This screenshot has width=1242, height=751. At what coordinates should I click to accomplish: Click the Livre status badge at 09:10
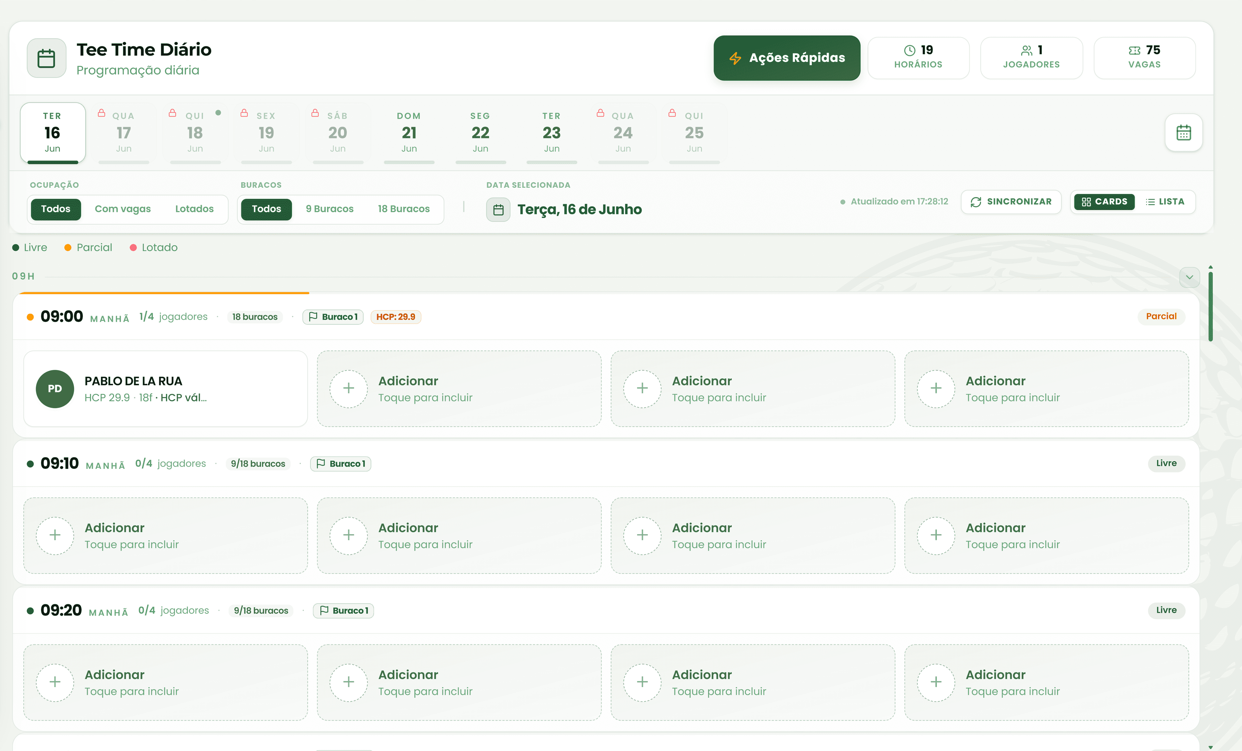[1166, 463]
